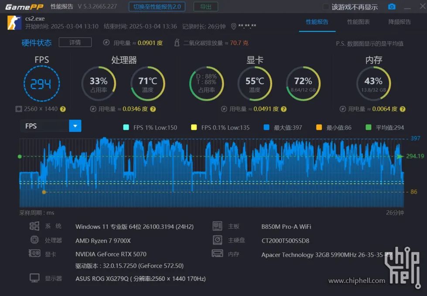Click the end time '2025-03-04 13:36'
This screenshot has width=427, height=296.
click(x=153, y=27)
